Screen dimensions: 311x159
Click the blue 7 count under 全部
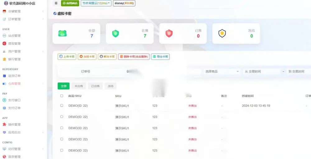pos(92,36)
